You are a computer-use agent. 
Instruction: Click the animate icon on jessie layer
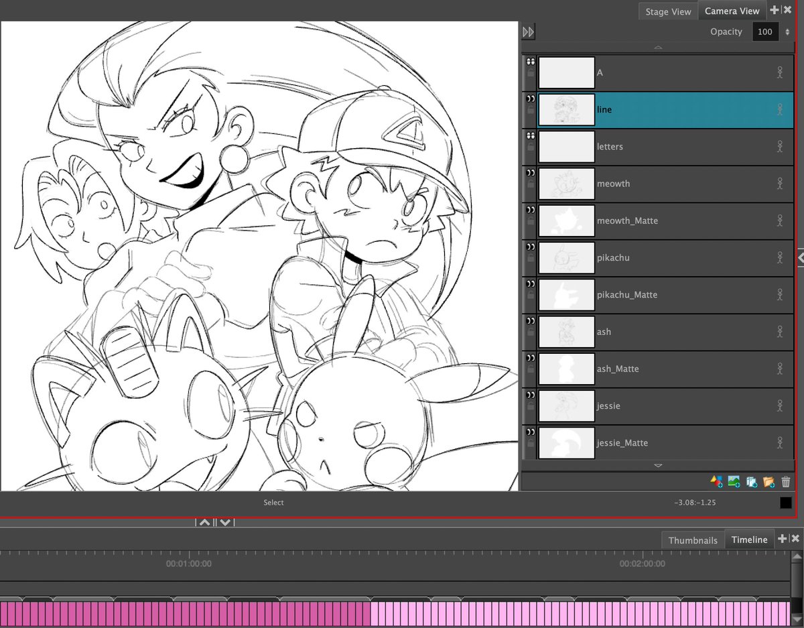[x=780, y=405]
